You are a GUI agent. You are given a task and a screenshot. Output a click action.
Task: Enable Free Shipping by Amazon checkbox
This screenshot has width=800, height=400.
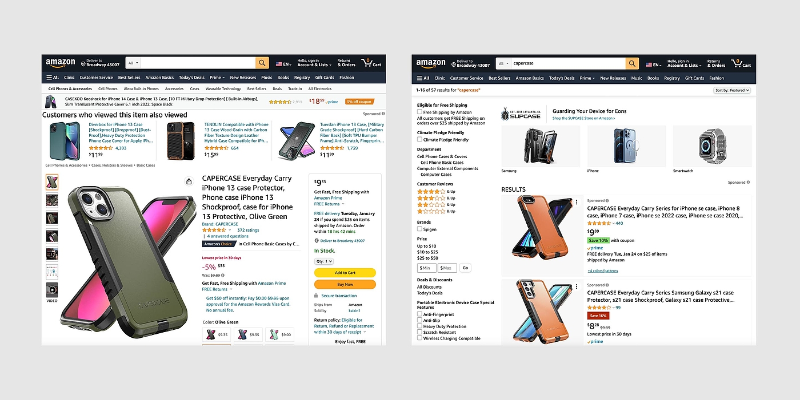(x=419, y=112)
